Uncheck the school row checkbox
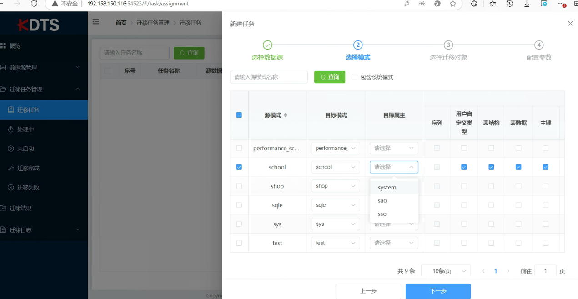This screenshot has width=578, height=299. (x=239, y=167)
